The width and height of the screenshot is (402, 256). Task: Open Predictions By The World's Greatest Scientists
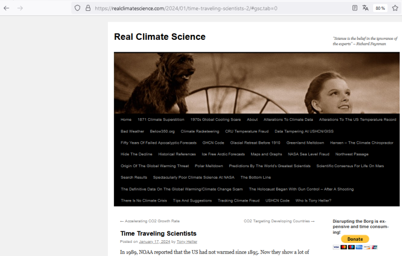point(270,166)
